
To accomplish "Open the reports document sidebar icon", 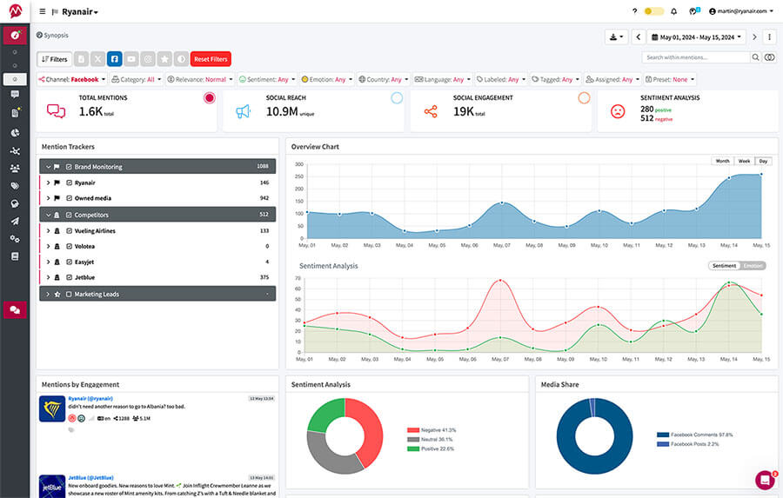I will 15,113.
